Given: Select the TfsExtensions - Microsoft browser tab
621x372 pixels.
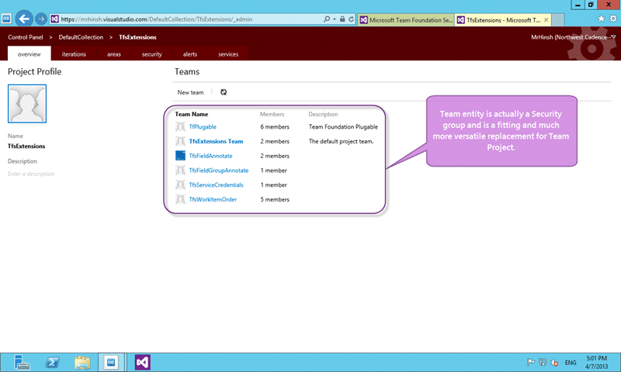Looking at the screenshot, I should coord(503,20).
